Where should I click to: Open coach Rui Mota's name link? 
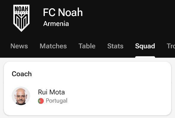coord(51,92)
